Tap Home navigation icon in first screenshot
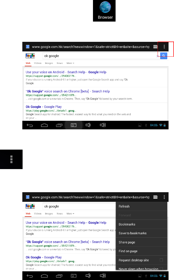Image resolution: width=174 pixels, height=280 pixels. pyautogui.click(x=44, y=125)
